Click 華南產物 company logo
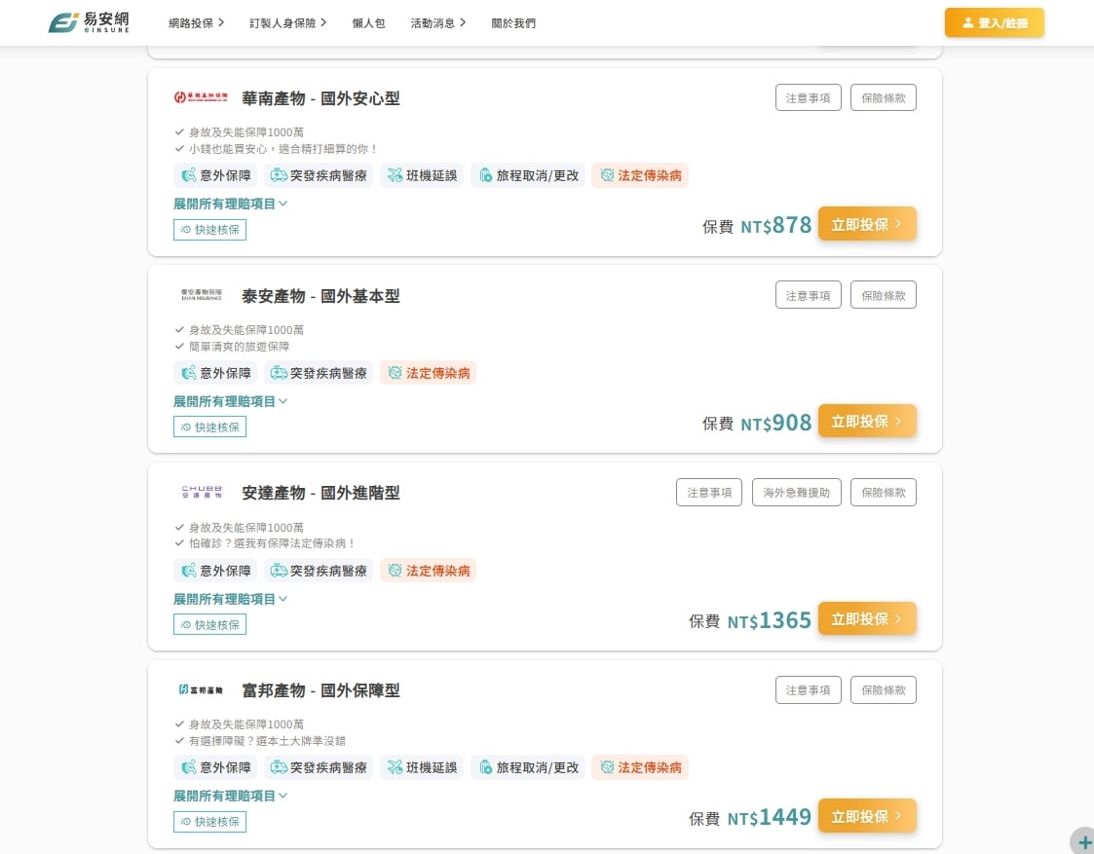 pyautogui.click(x=201, y=97)
